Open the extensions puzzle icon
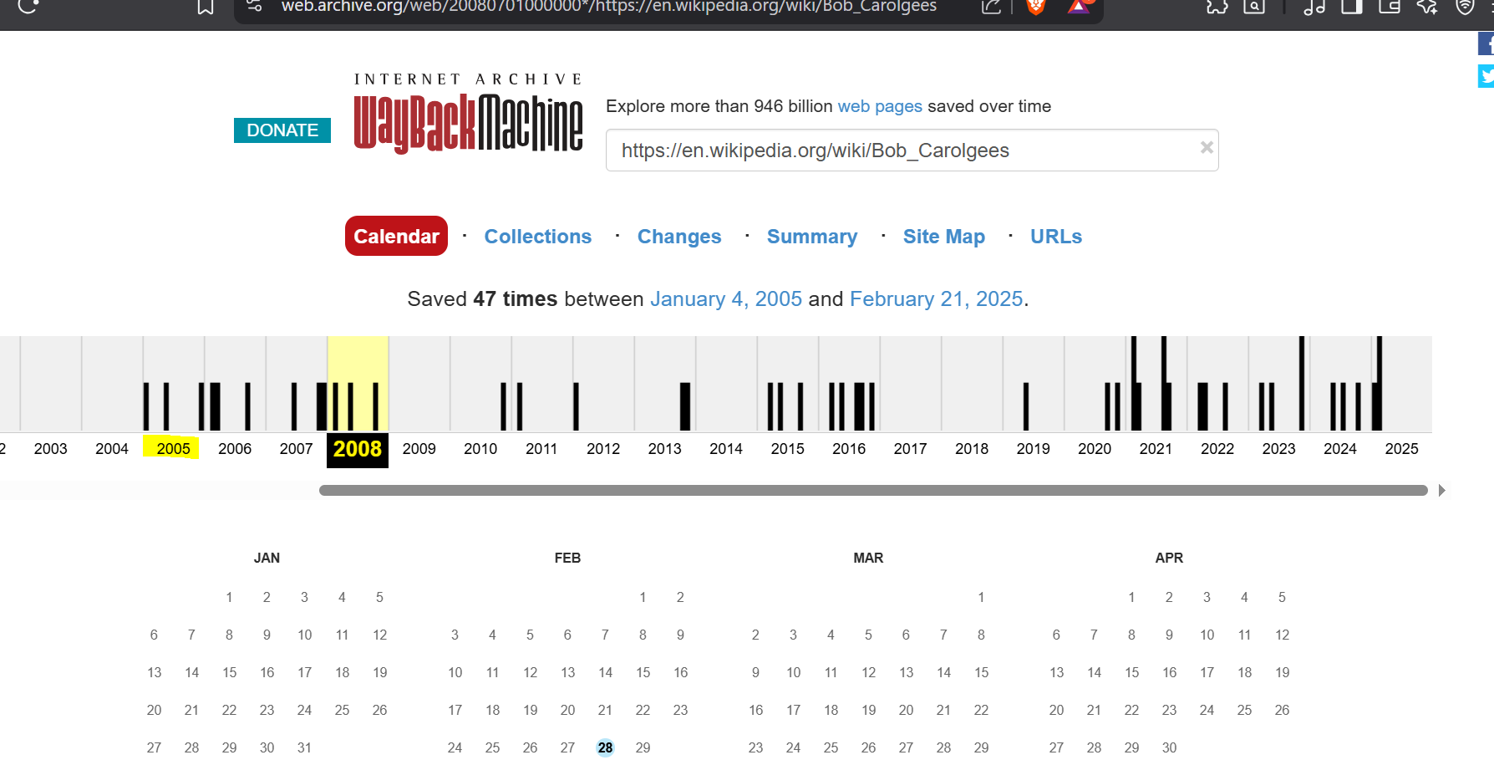Image resolution: width=1494 pixels, height=760 pixels. 1217,7
